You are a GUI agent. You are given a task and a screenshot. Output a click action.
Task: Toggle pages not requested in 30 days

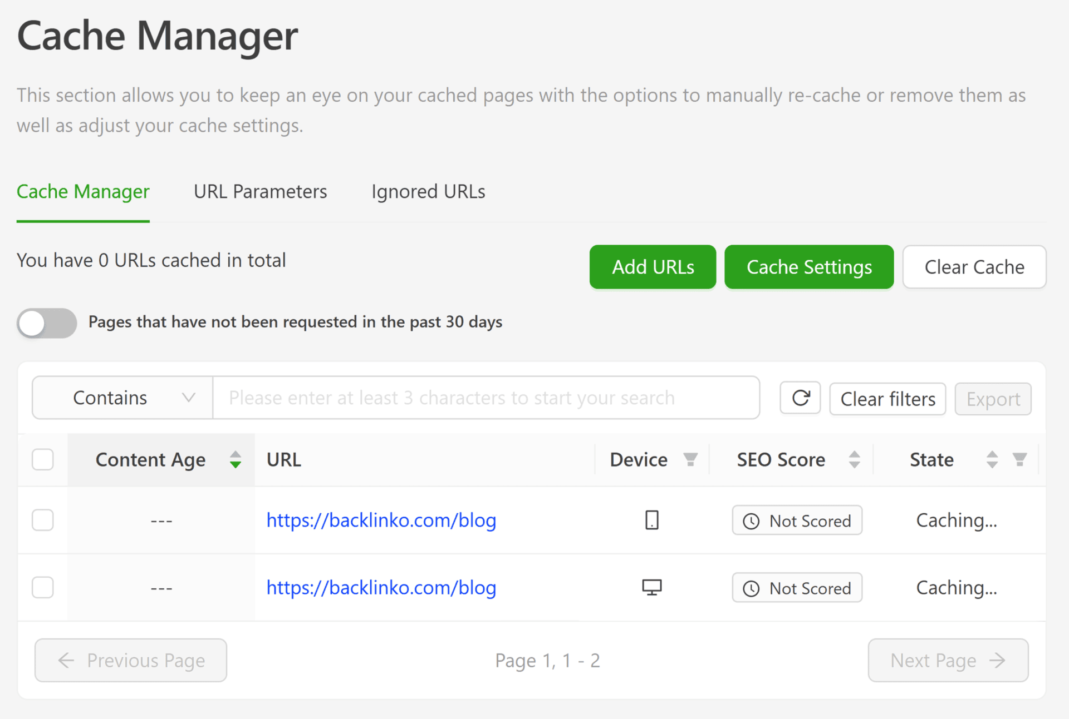[47, 323]
